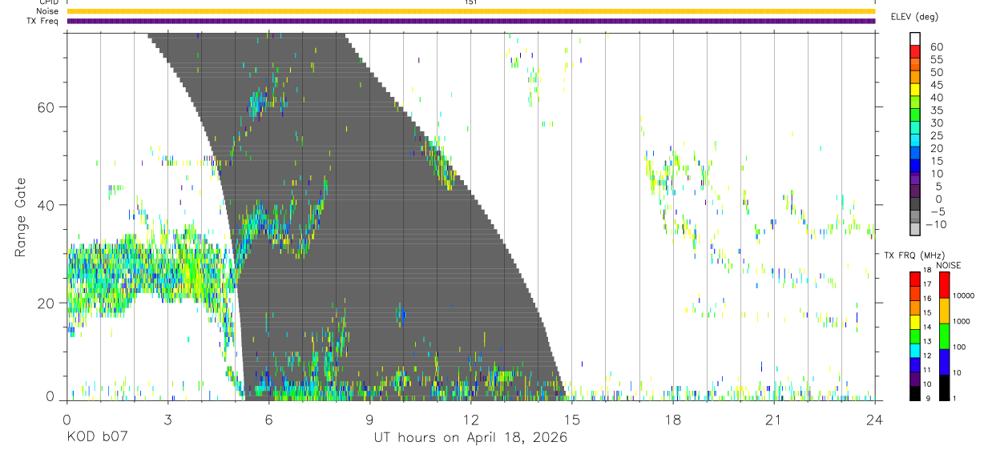Click the 'Noise' row label at top left
Screen dimensions: 984x454
coord(47,11)
